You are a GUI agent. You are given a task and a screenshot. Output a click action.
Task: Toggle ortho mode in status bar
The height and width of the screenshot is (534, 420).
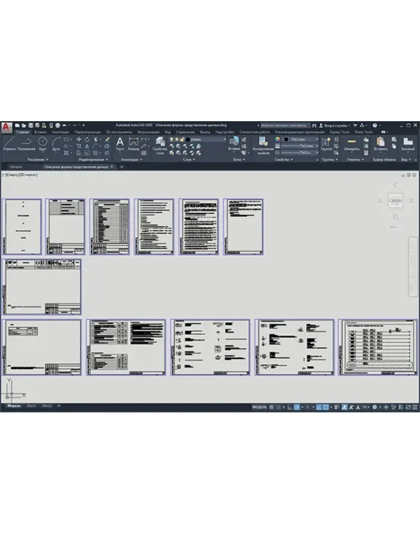[289, 407]
